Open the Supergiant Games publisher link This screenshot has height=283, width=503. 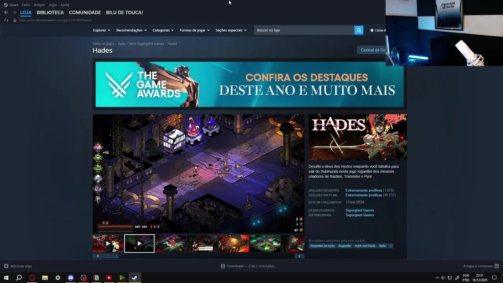pos(360,215)
